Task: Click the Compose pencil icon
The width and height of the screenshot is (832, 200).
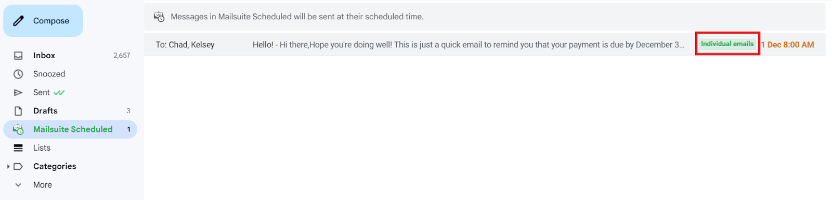Action: [19, 21]
